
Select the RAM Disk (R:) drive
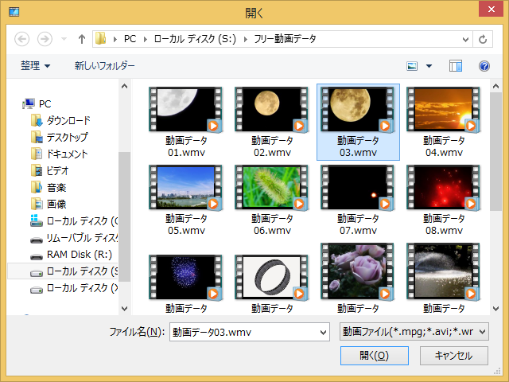[78, 255]
